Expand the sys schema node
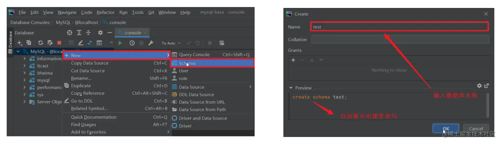The image size is (501, 143). point(25,94)
